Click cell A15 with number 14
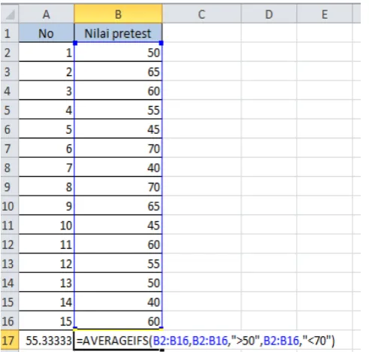This screenshot has height=352, width=369. [47, 302]
